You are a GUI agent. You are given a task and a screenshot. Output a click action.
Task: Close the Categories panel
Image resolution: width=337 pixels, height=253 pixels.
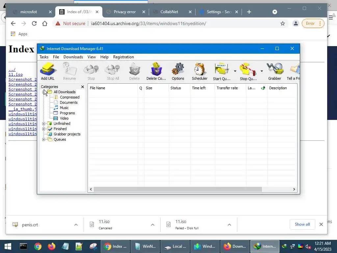[83, 87]
